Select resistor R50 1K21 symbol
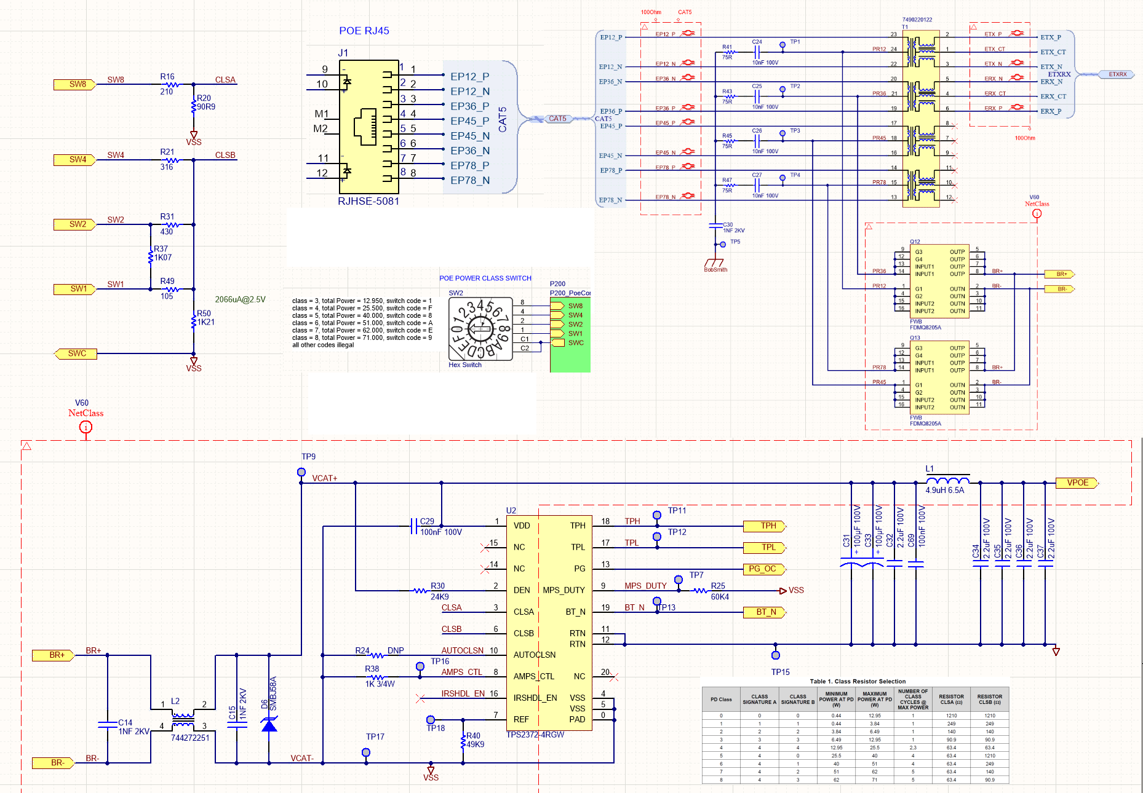This screenshot has width=1143, height=793. (x=194, y=321)
